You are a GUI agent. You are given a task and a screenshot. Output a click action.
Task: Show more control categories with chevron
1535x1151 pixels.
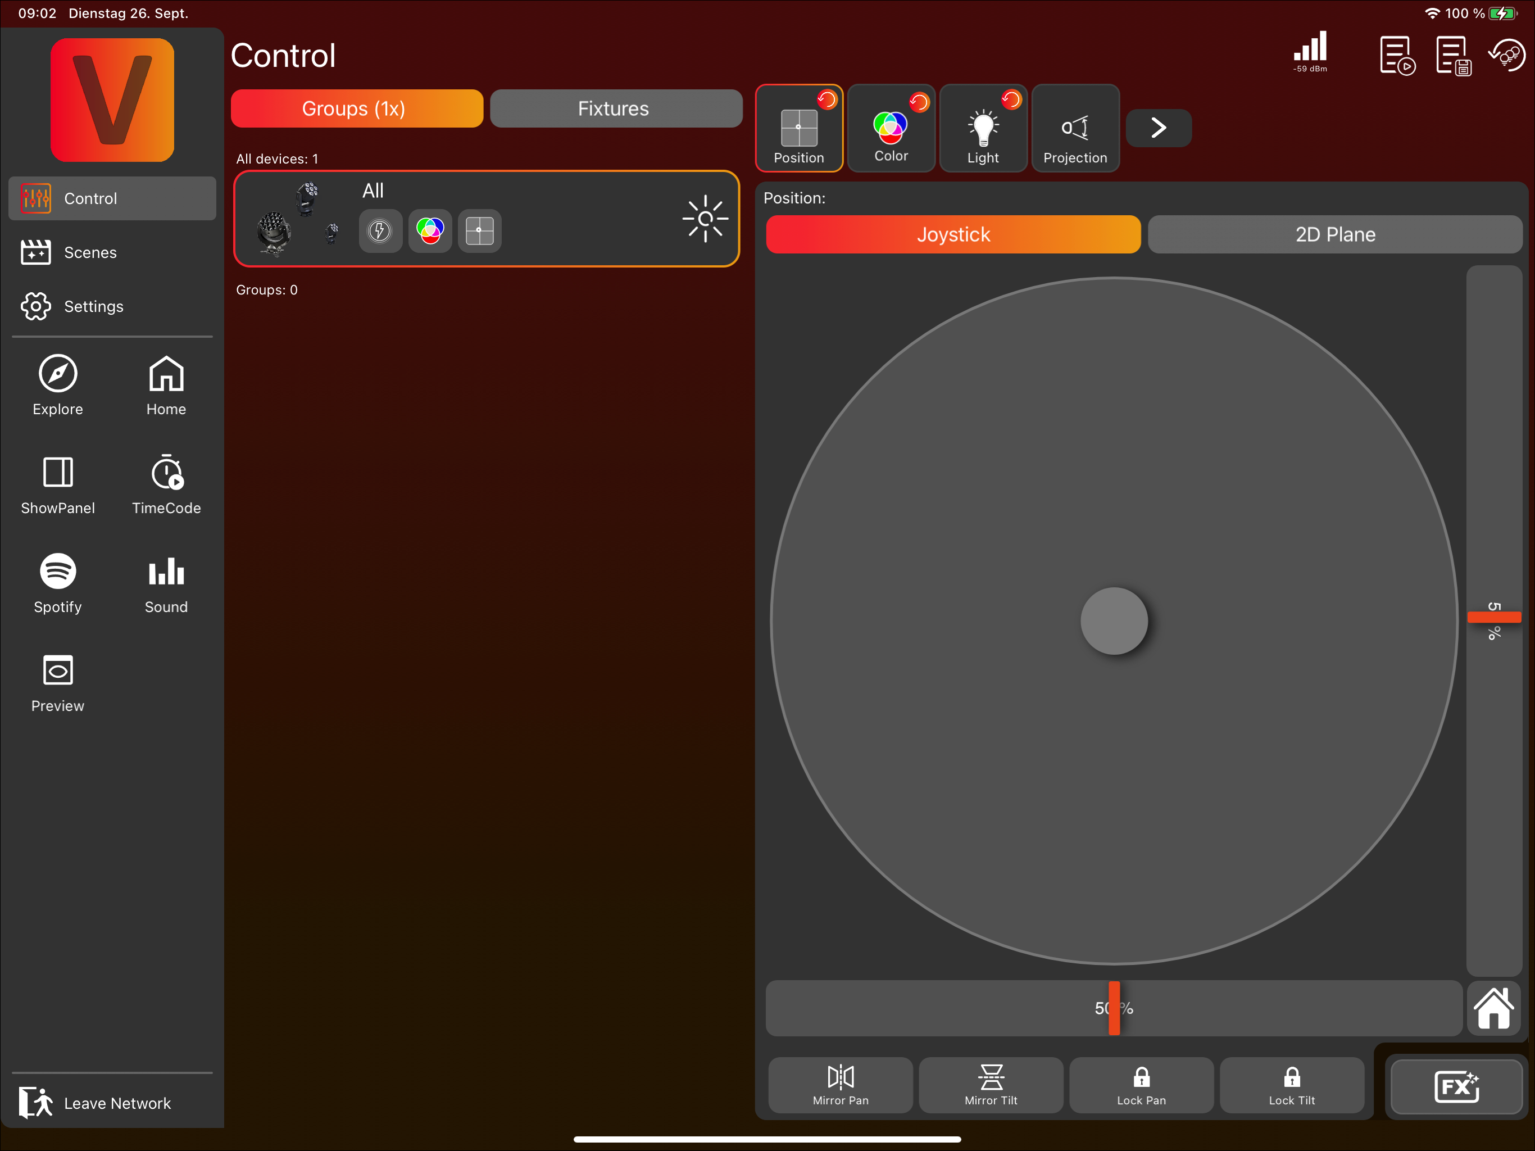coord(1158,128)
